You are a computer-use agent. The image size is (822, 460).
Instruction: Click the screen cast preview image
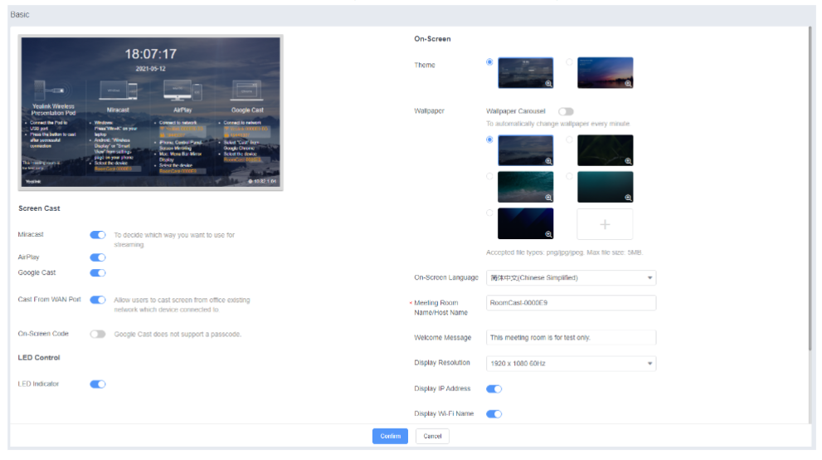[150, 112]
